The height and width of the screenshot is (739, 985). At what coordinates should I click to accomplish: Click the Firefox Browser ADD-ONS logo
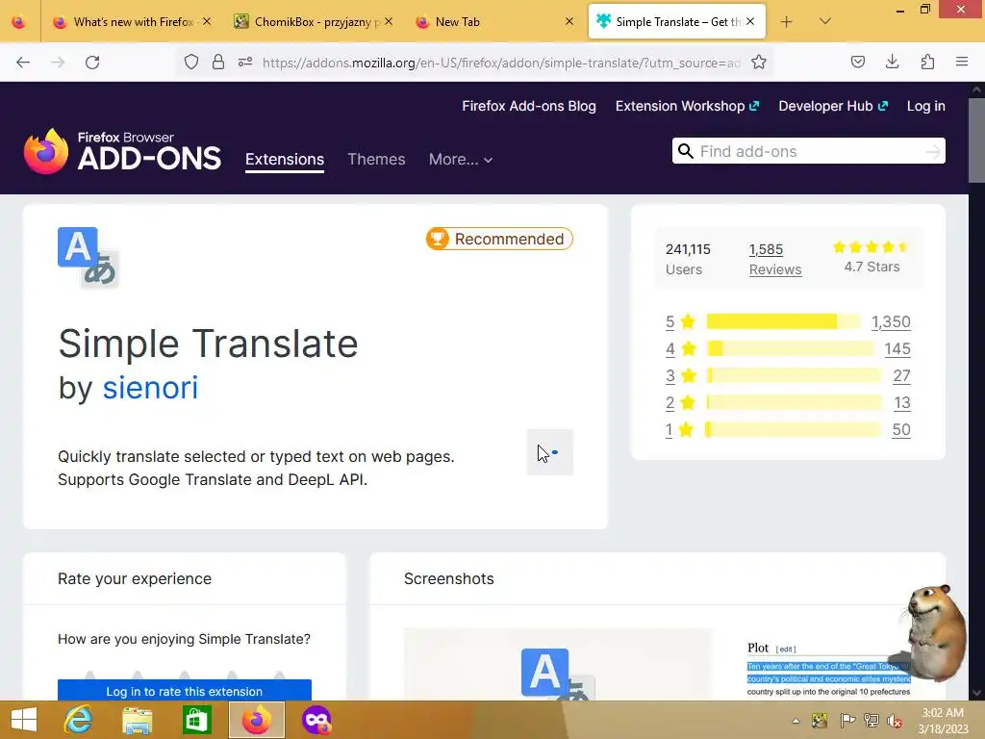[122, 151]
